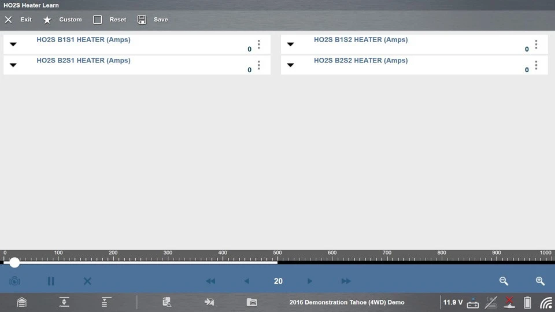Fast forward to end of data
The width and height of the screenshot is (555, 312).
(x=346, y=281)
